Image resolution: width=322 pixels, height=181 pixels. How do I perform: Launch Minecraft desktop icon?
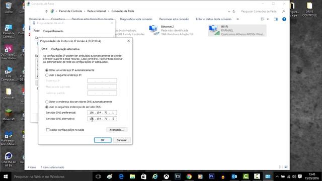point(9,115)
